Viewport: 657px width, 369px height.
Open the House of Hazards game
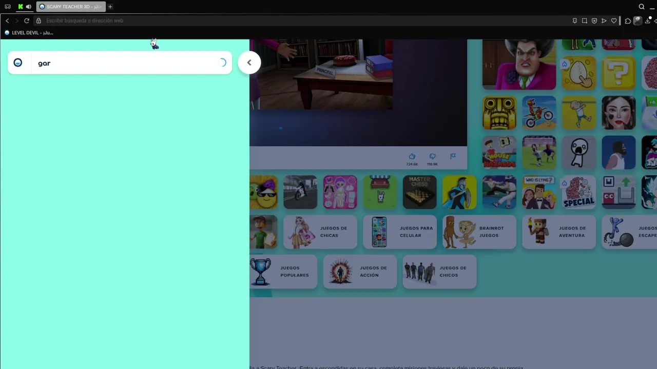coord(499,152)
